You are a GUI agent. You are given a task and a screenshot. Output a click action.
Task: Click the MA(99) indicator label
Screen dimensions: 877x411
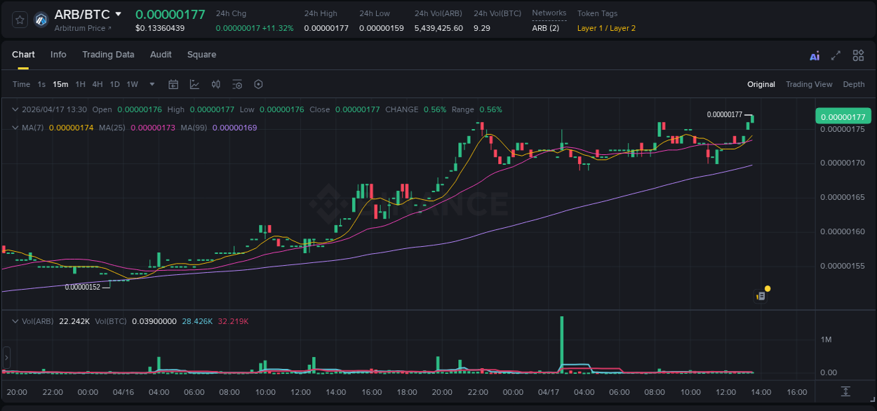(x=194, y=128)
